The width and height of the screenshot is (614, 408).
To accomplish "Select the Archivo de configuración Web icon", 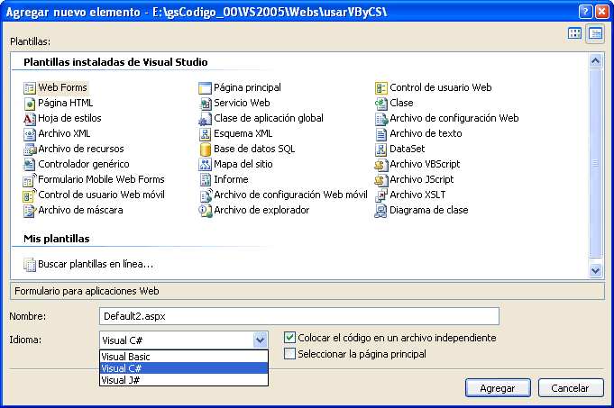I will click(x=381, y=119).
